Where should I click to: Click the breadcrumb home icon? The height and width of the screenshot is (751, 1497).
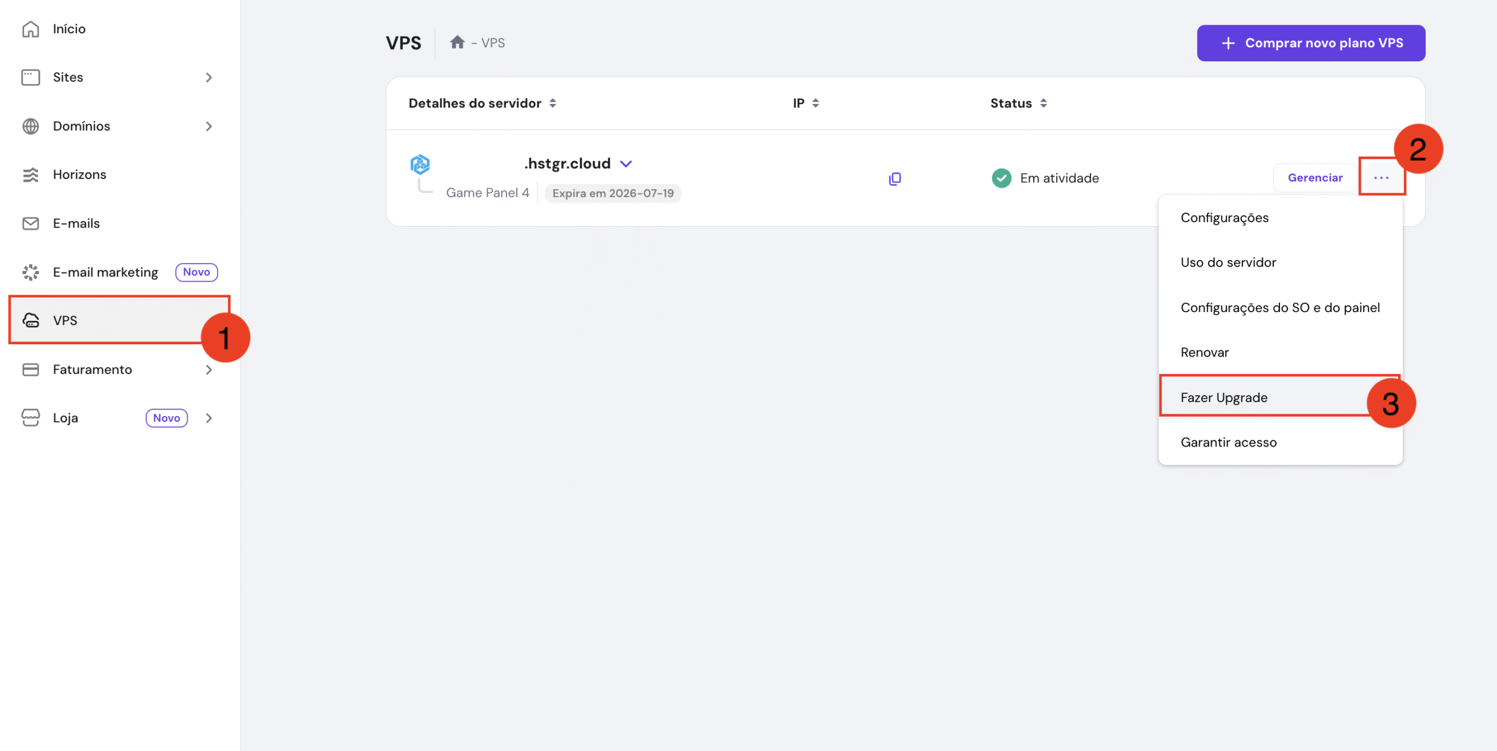[x=457, y=43]
